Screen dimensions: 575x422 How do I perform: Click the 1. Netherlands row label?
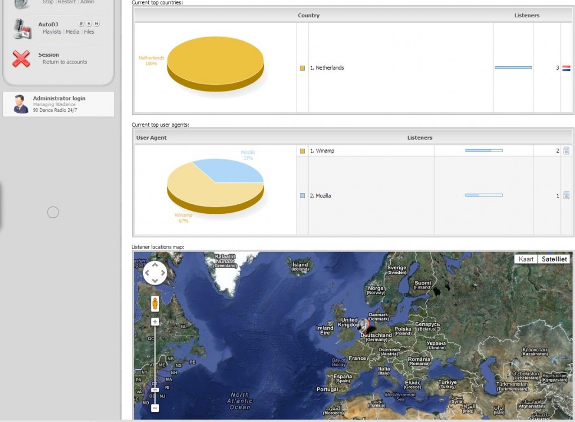coord(327,68)
